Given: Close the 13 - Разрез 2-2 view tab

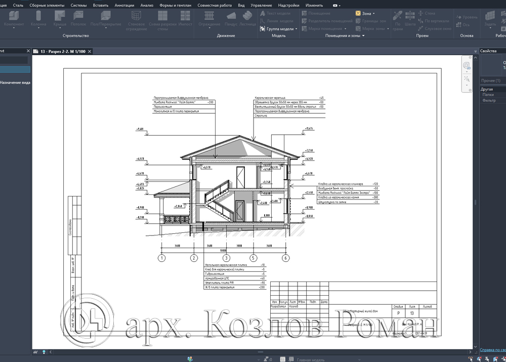Looking at the screenshot, I should tap(90, 51).
